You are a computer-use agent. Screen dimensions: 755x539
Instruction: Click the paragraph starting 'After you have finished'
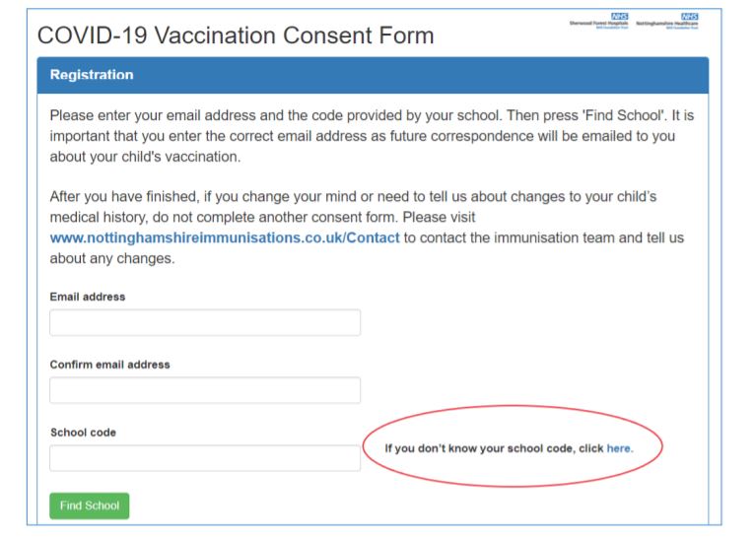(x=367, y=228)
